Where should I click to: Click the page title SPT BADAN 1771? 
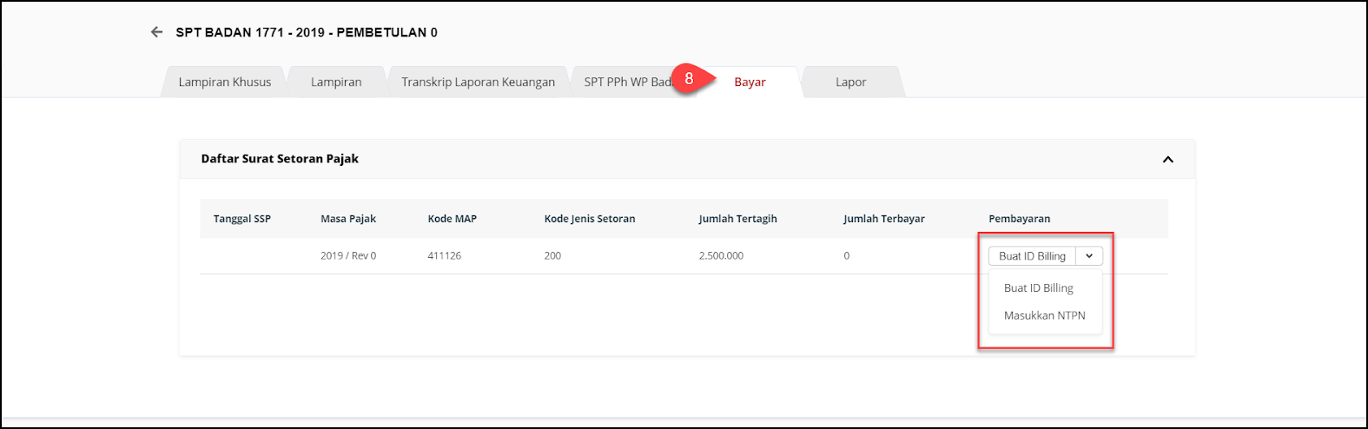tap(307, 32)
